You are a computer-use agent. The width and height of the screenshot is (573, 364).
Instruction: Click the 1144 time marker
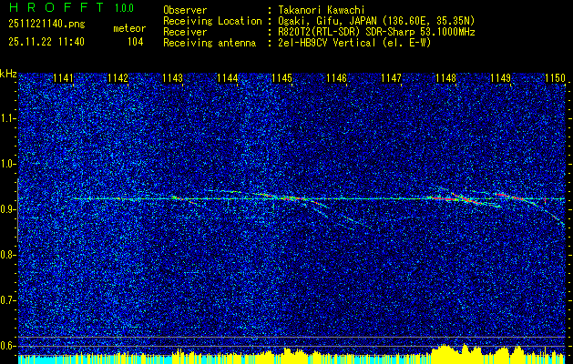point(228,78)
